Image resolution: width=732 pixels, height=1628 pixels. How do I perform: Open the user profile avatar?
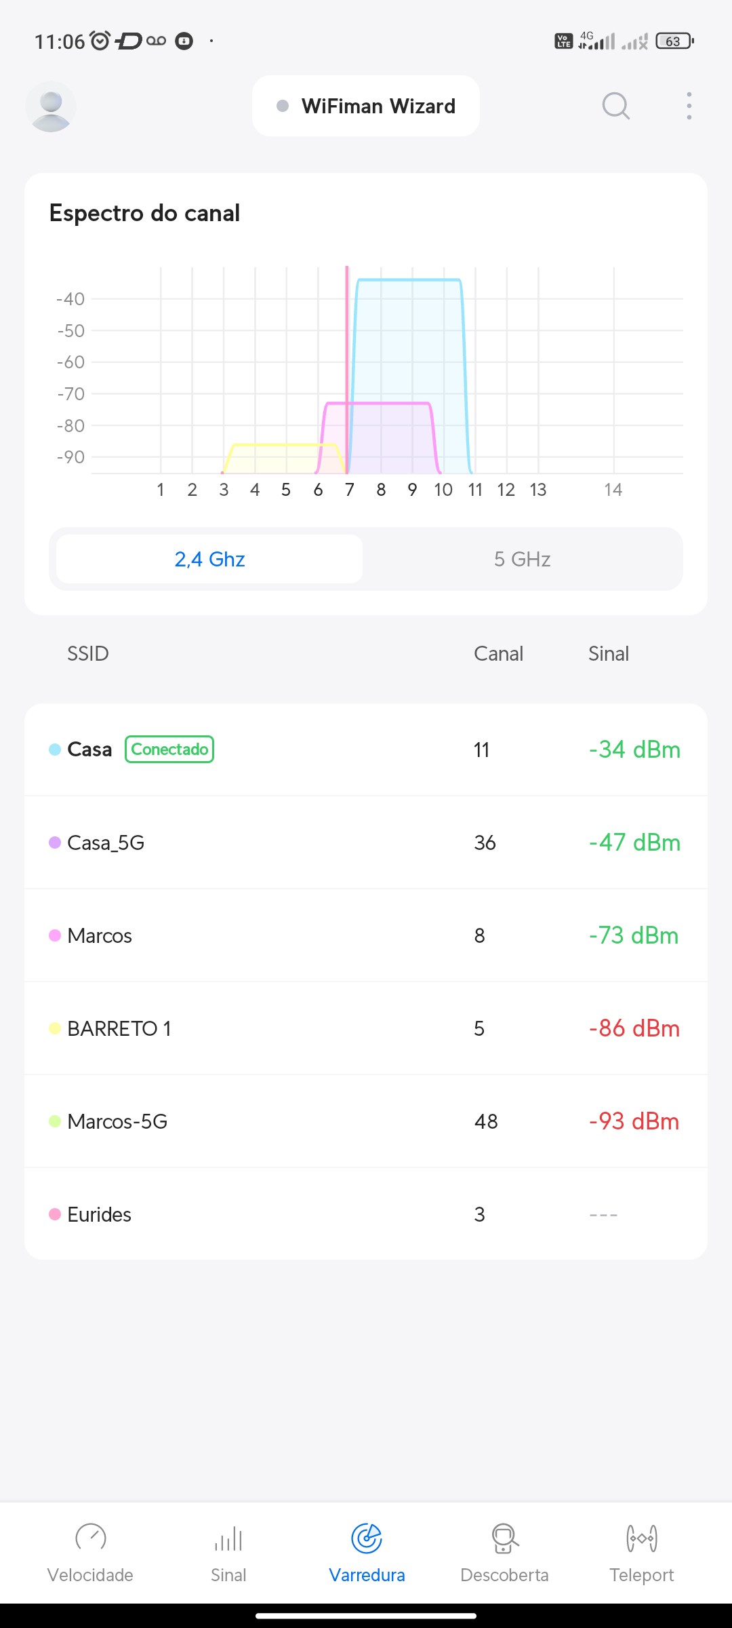[x=51, y=106]
